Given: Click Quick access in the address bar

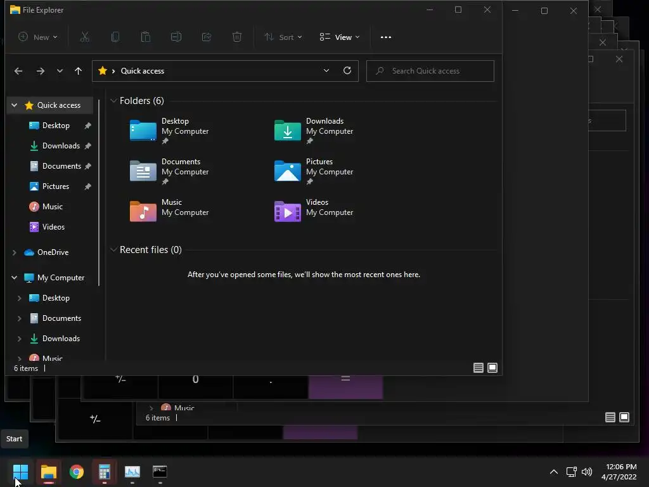Looking at the screenshot, I should (x=143, y=71).
